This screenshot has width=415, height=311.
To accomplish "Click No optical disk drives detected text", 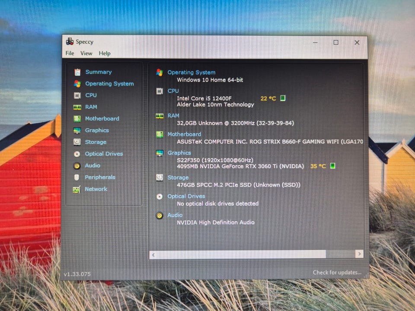I will click(x=217, y=203).
